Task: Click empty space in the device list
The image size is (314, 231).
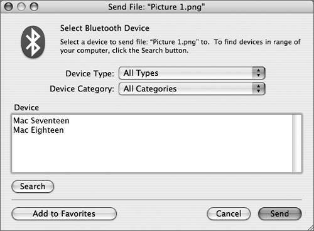Action: pos(152,155)
